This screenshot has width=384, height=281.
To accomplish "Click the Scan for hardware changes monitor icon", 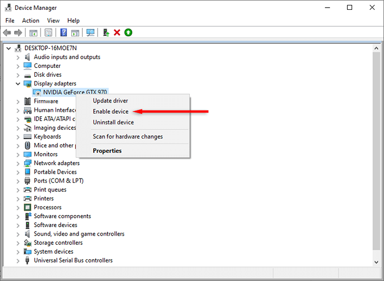I will (x=91, y=32).
